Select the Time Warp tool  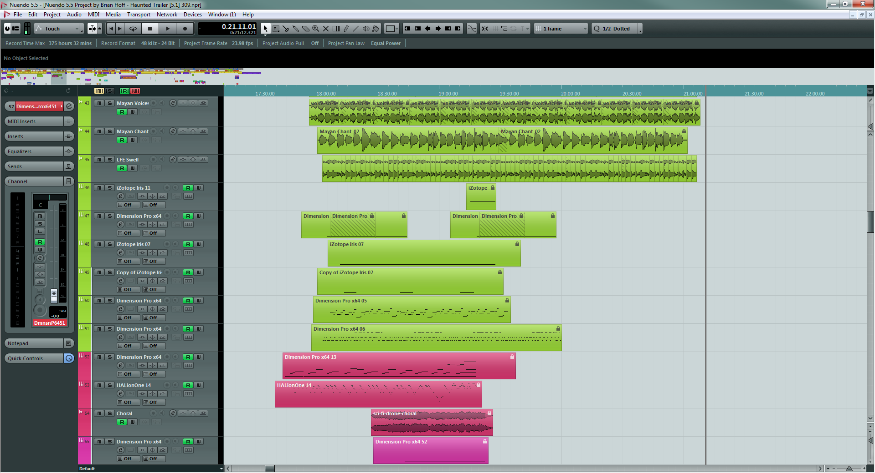pyautogui.click(x=336, y=29)
